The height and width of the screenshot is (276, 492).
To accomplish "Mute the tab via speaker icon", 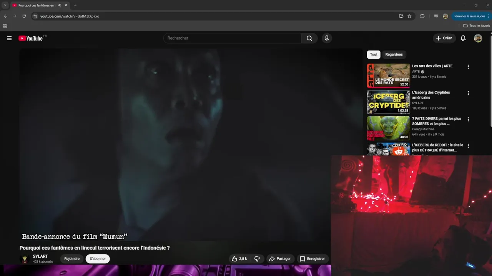I will [60, 5].
